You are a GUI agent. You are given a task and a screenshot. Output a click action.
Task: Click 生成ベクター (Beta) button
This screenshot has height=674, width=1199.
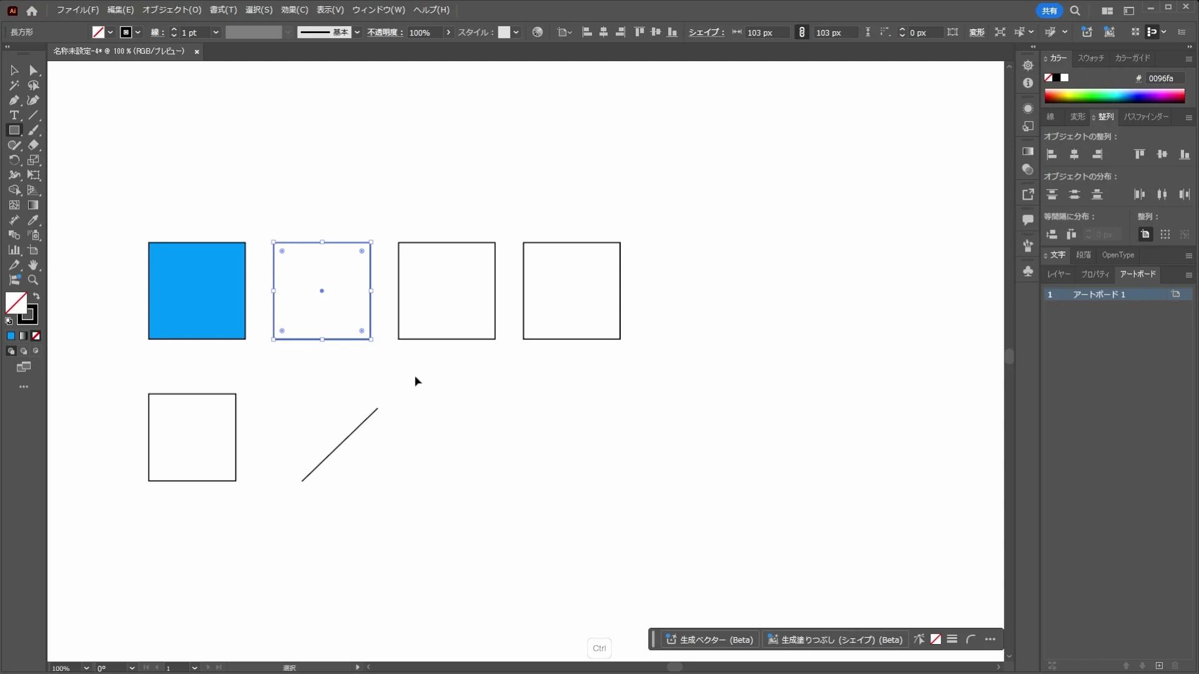pyautogui.click(x=710, y=640)
